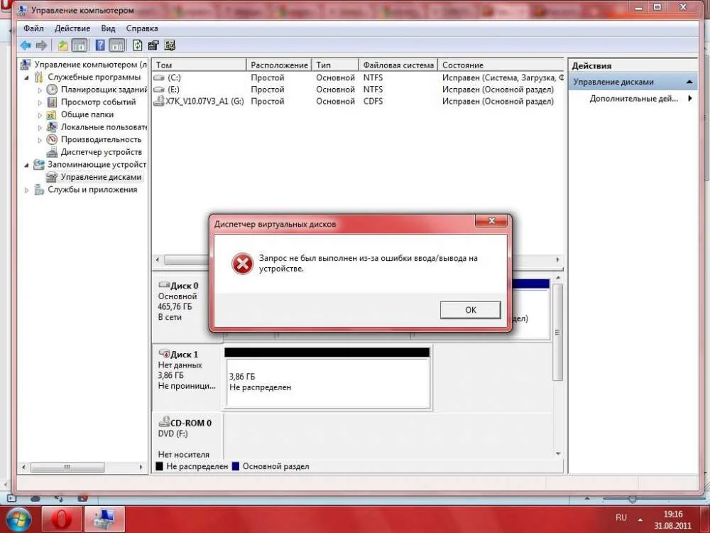710x533 pixels.
Task: Click the Диск 1 not-initialized disk icon
Action: point(164,353)
